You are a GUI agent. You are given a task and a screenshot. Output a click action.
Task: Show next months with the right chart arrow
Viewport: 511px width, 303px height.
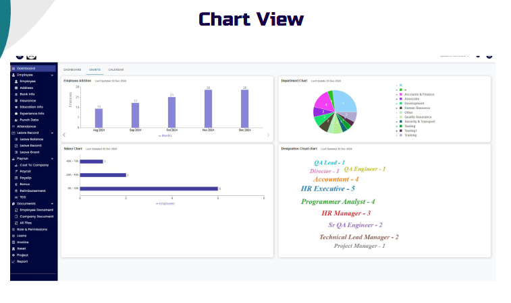(268, 135)
